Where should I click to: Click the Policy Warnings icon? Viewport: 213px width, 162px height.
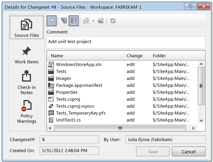click(27, 106)
